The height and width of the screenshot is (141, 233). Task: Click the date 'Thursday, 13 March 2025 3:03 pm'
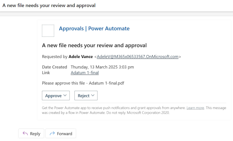coord(102,67)
